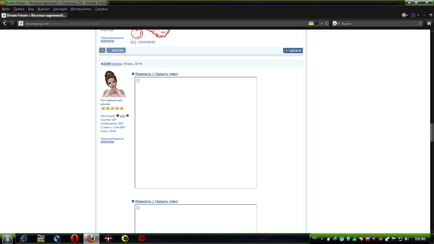
Task: Click the text Очки: 23156
Action: (x=108, y=131)
